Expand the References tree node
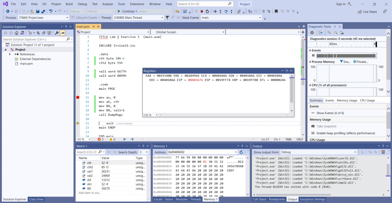Image resolution: width=392 pixels, height=203 pixels. click(x=10, y=54)
